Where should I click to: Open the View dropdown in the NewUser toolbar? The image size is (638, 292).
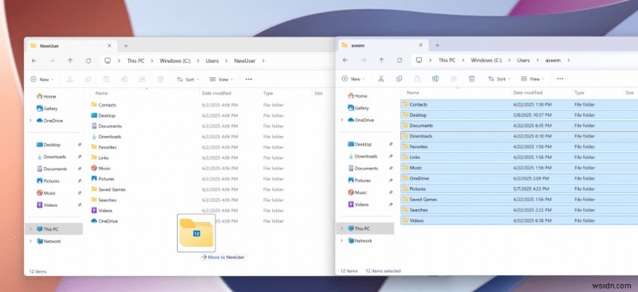coord(222,80)
